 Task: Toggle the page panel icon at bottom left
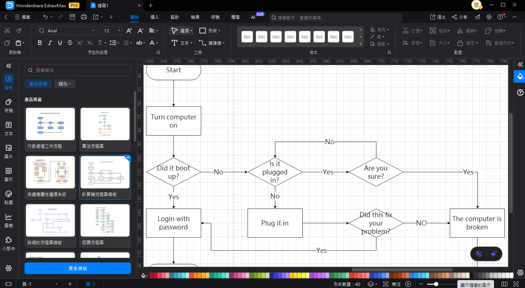point(9,284)
